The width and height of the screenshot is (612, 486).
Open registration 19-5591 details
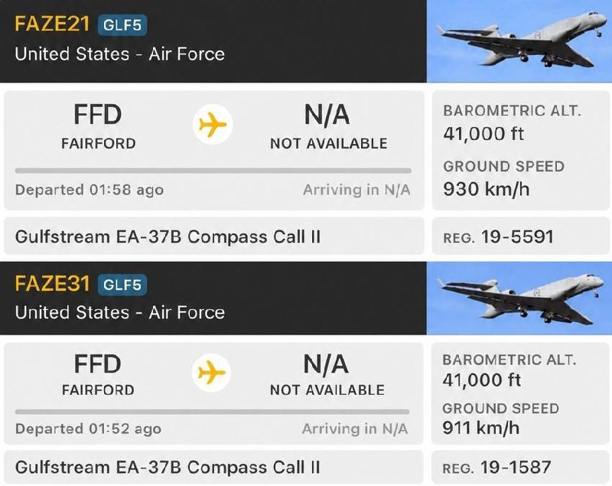[520, 236]
